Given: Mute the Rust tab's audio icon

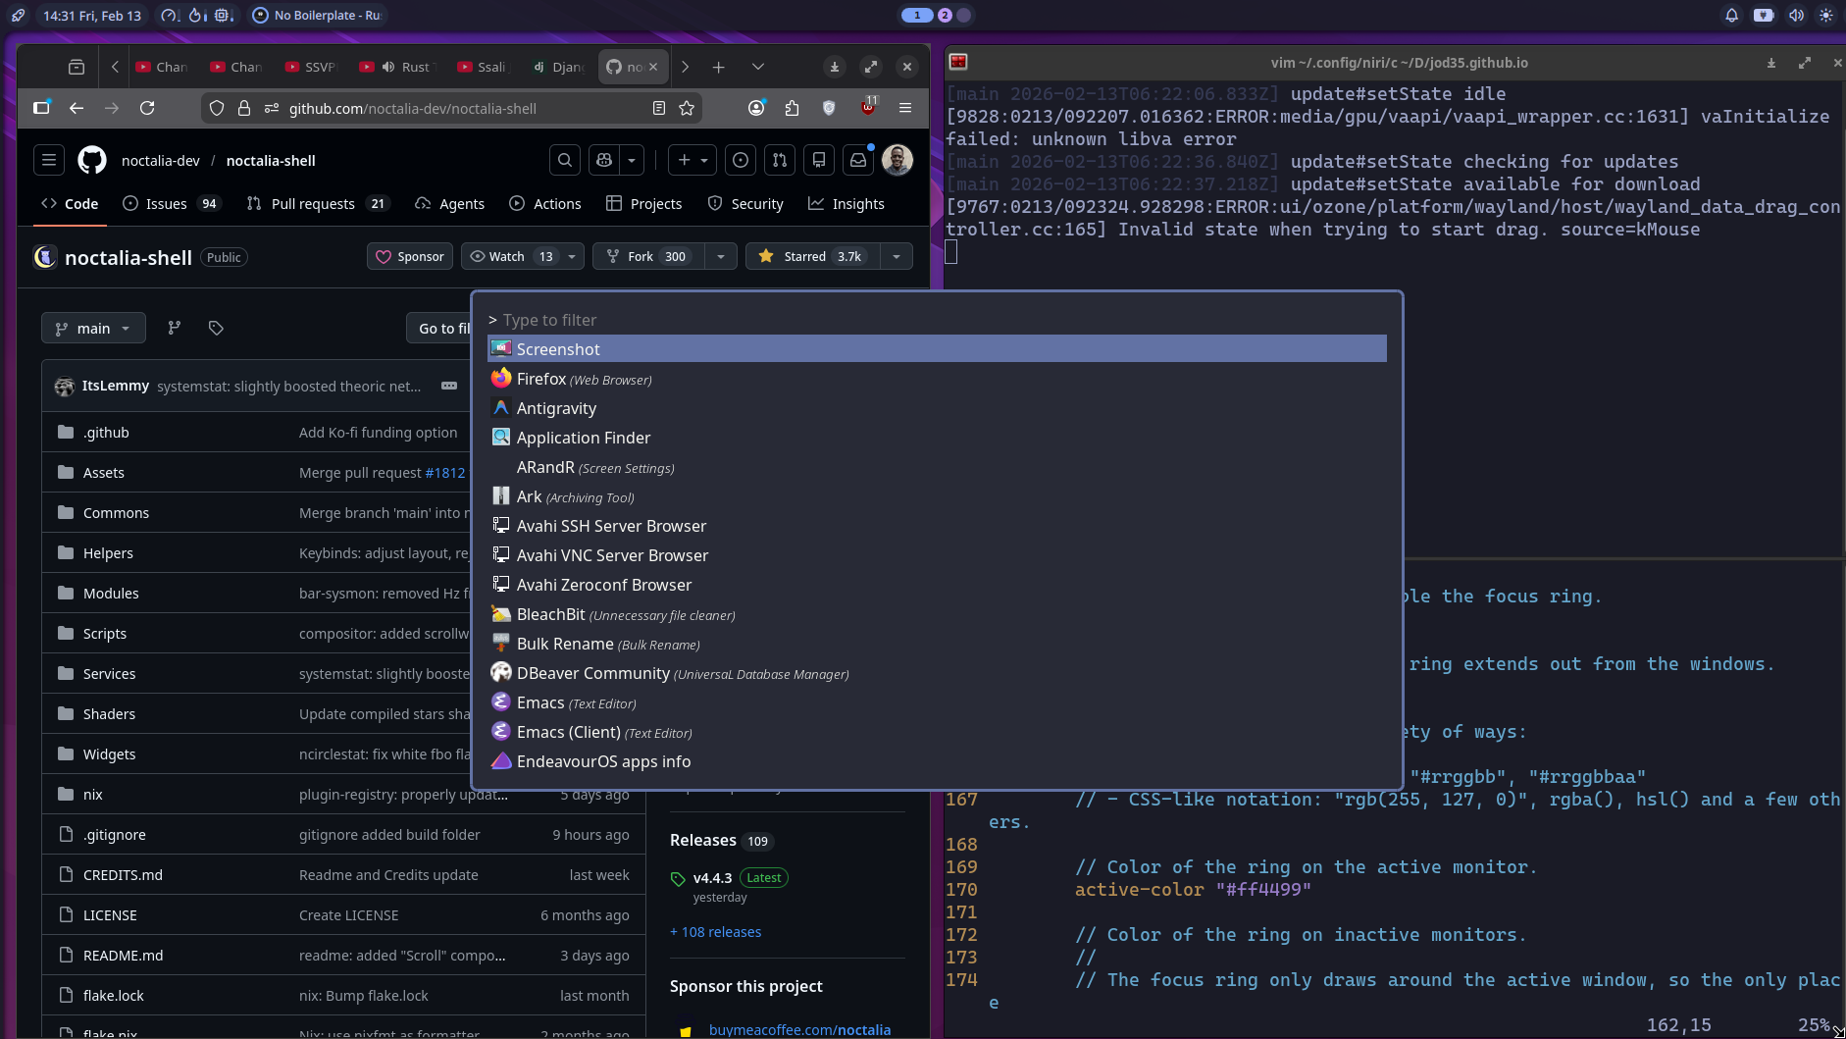Looking at the screenshot, I should [x=388, y=67].
